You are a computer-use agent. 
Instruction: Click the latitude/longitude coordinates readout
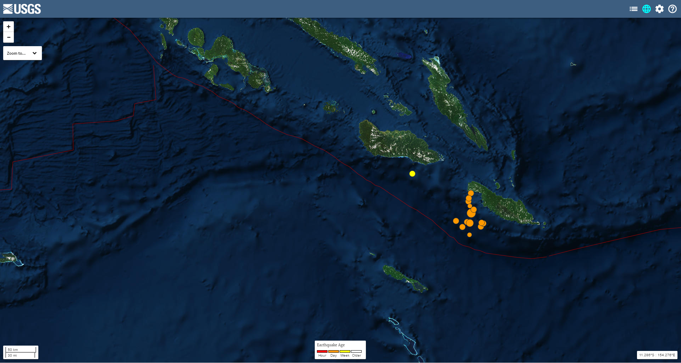[657, 355]
